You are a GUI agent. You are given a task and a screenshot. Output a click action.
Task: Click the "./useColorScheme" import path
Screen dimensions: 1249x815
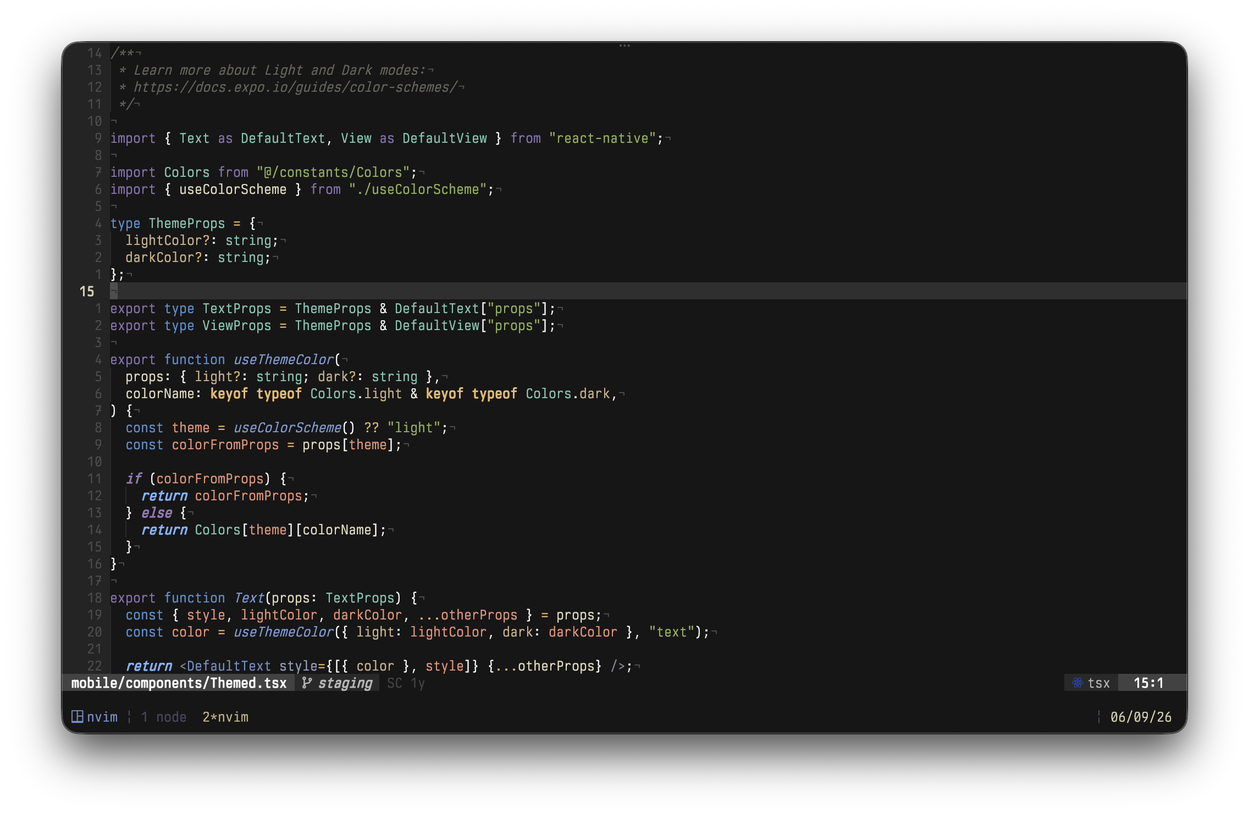click(418, 189)
